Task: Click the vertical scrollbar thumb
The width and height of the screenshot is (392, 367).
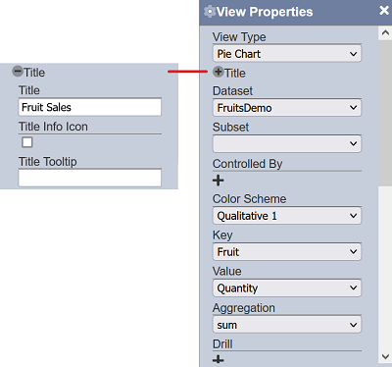Action: [385, 113]
